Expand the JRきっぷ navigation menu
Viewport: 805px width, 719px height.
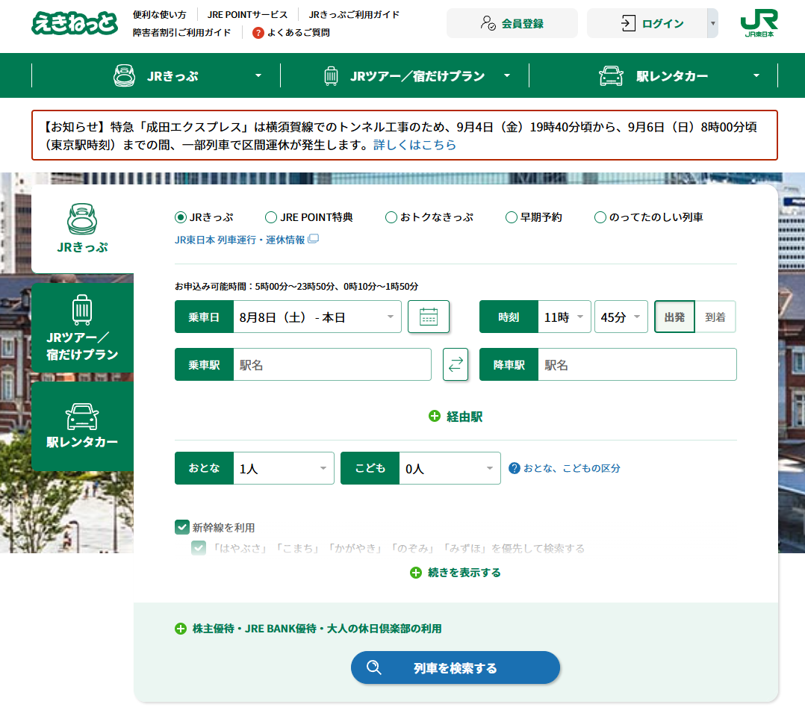[258, 75]
